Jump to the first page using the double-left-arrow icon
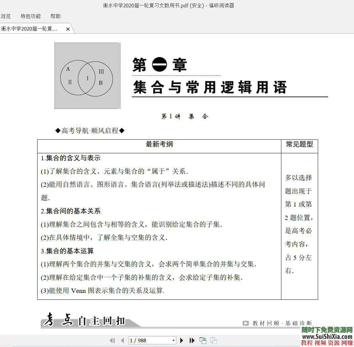The height and width of the screenshot is (347, 354). pos(112,340)
